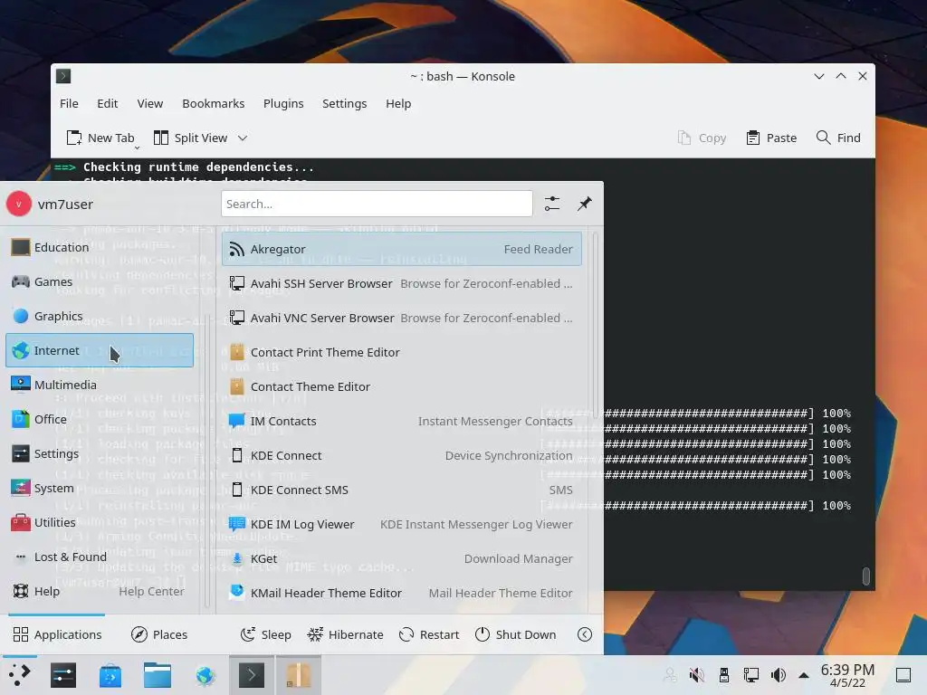The image size is (927, 695).
Task: Open Konsole Edit menu
Action: point(108,103)
